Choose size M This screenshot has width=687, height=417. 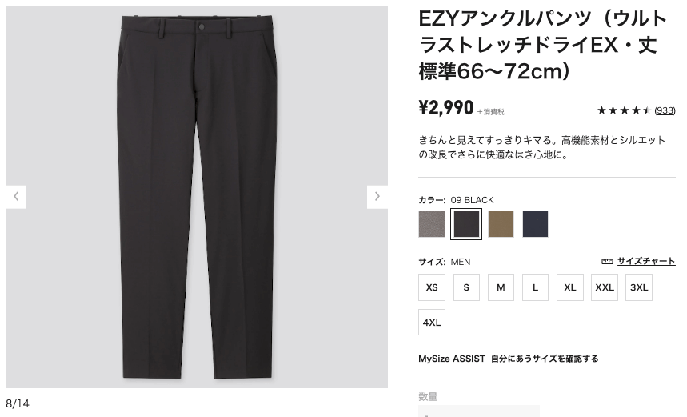501,287
